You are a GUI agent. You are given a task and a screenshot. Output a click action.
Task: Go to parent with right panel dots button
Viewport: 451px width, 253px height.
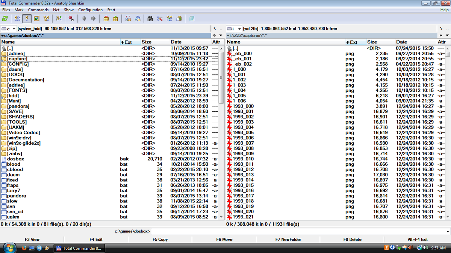tap(446, 29)
